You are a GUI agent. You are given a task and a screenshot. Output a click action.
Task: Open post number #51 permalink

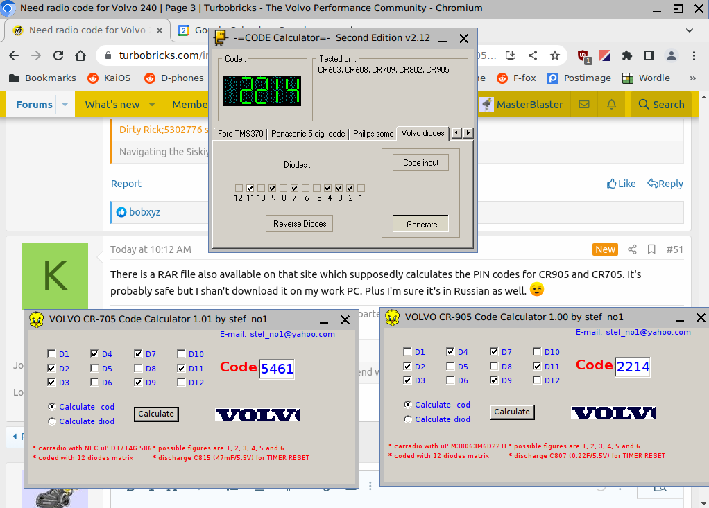tap(674, 249)
